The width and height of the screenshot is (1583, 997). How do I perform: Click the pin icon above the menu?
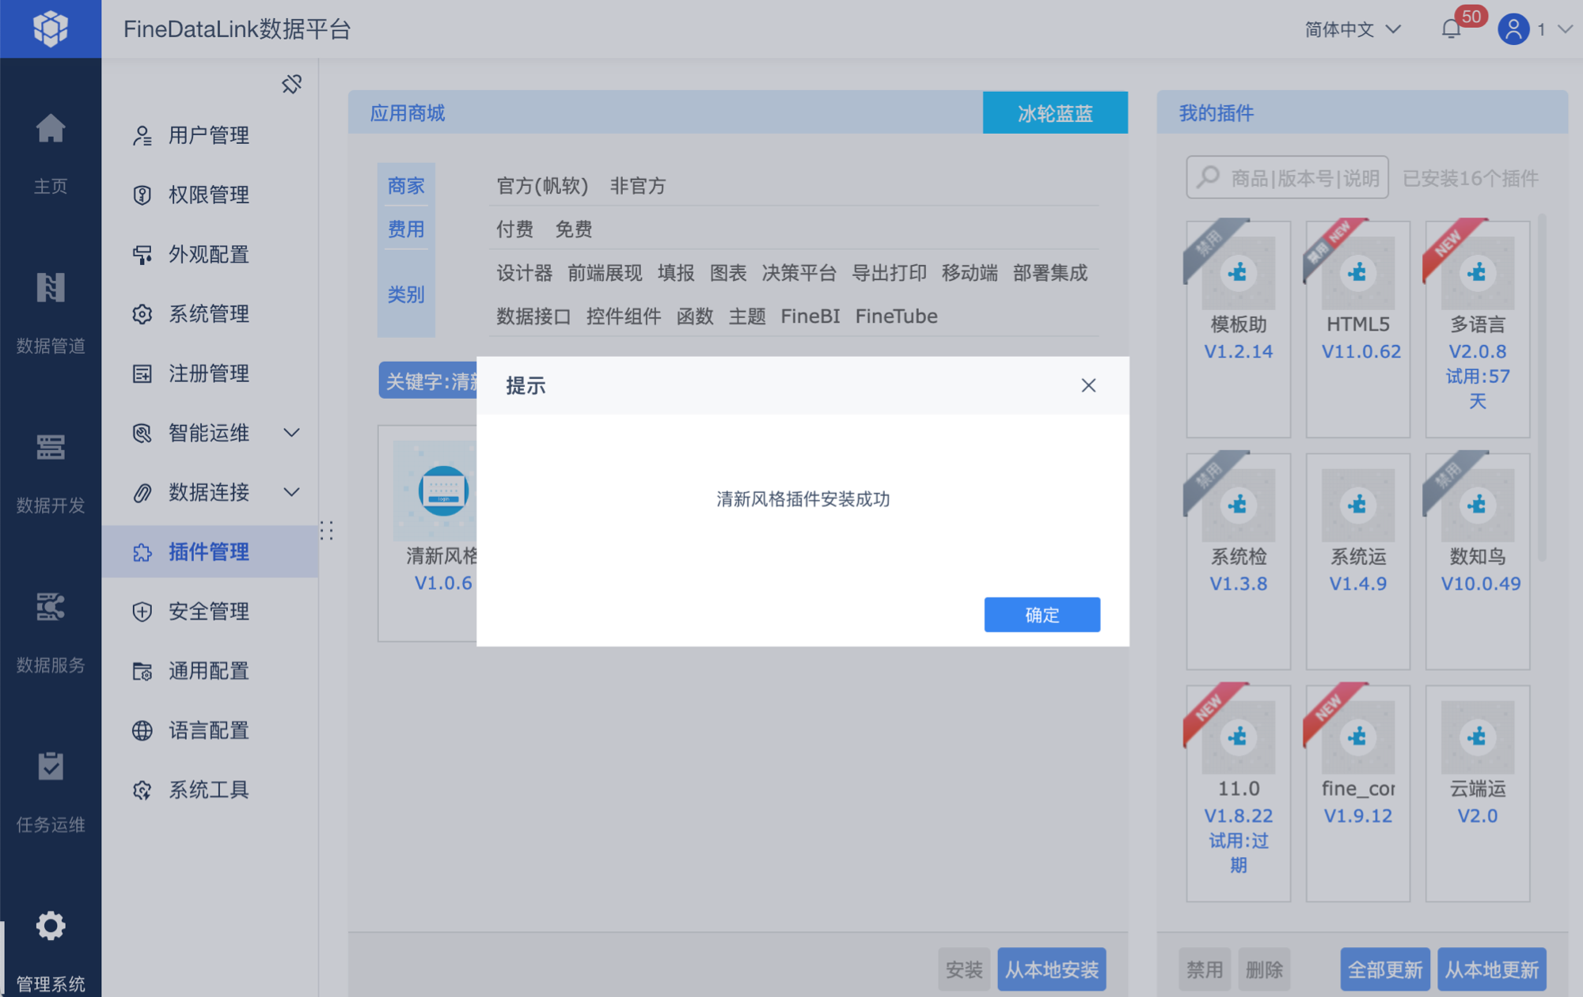click(x=291, y=84)
